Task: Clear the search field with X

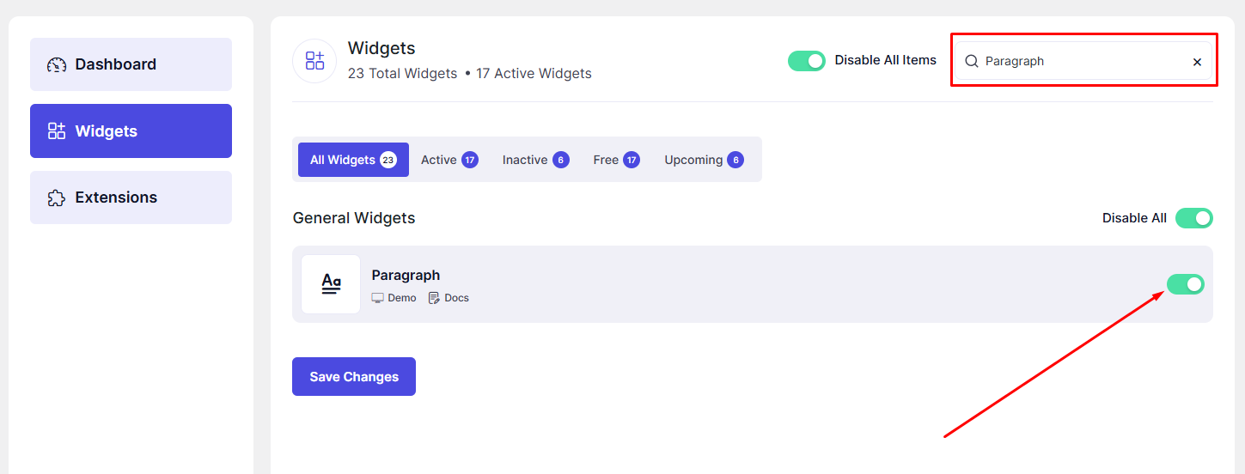Action: click(x=1197, y=62)
